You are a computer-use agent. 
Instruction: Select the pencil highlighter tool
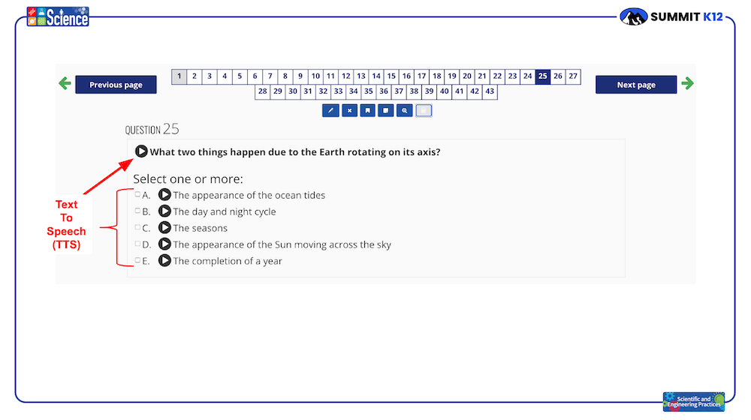click(330, 110)
